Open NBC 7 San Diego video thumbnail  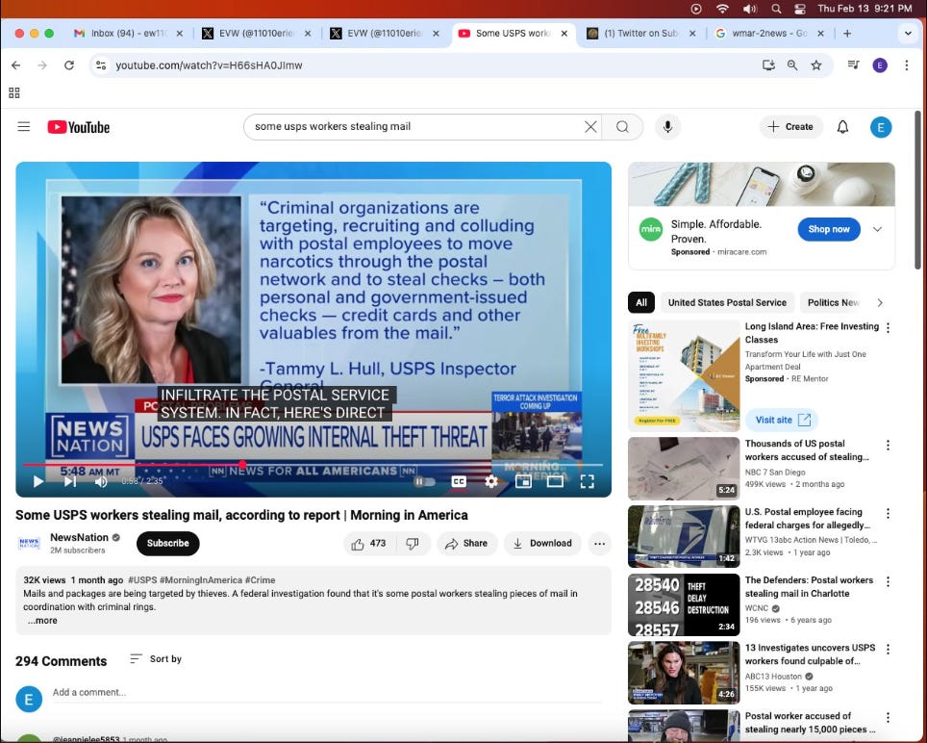[684, 469]
